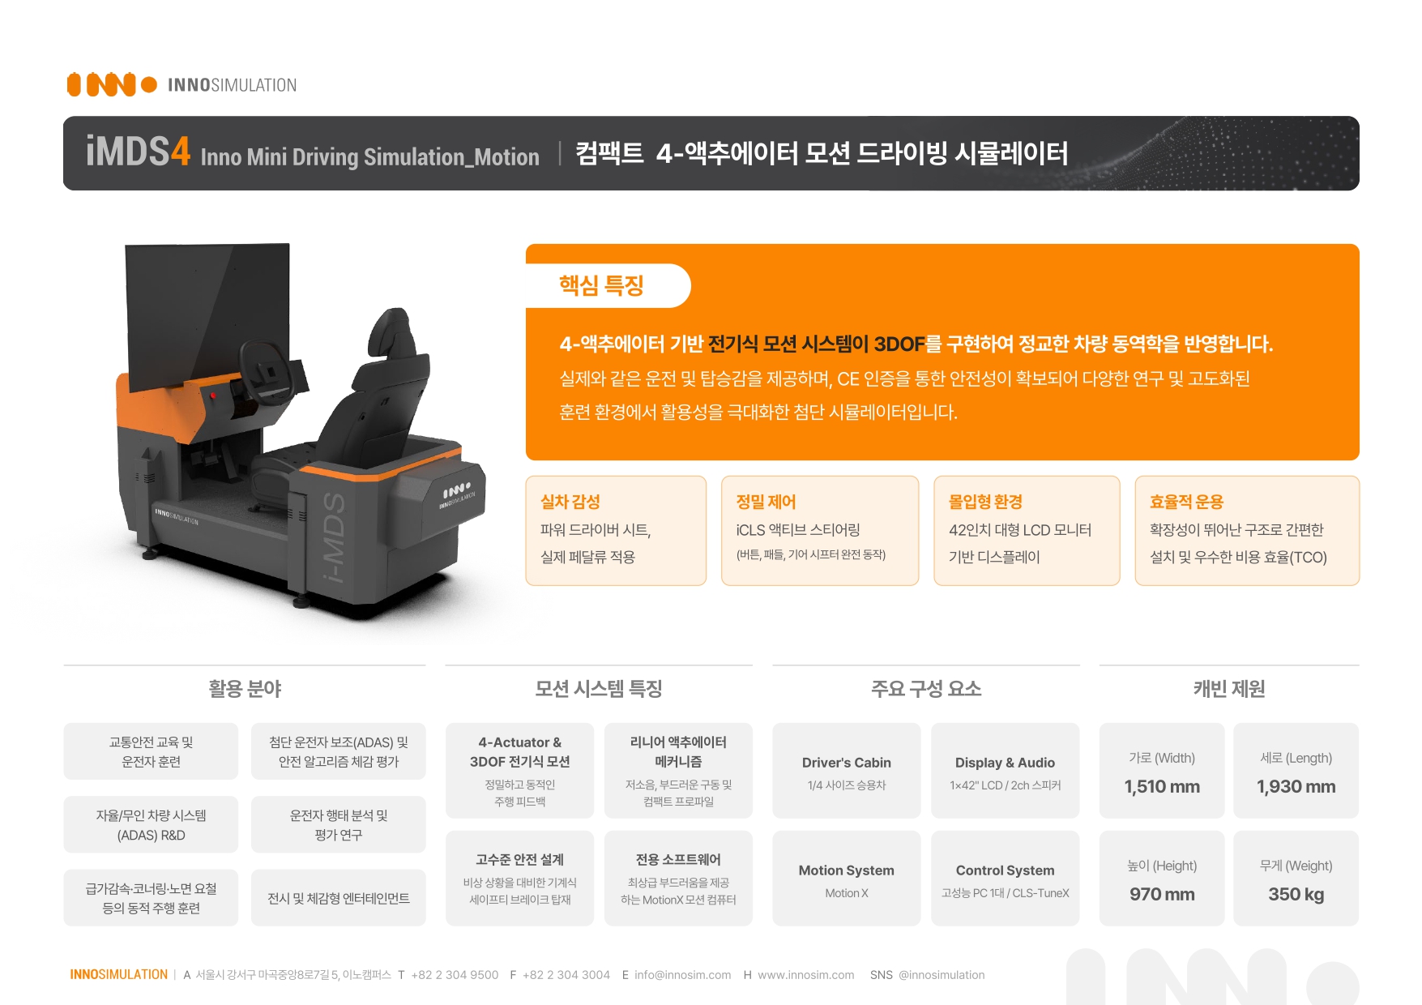Click the 세로 (Length) "1,930 mm" value

coord(1296,786)
